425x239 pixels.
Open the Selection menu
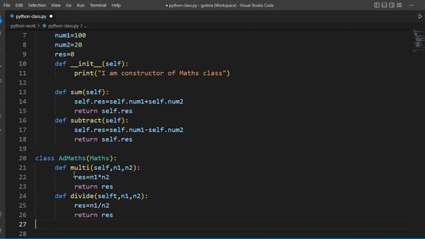(x=37, y=5)
